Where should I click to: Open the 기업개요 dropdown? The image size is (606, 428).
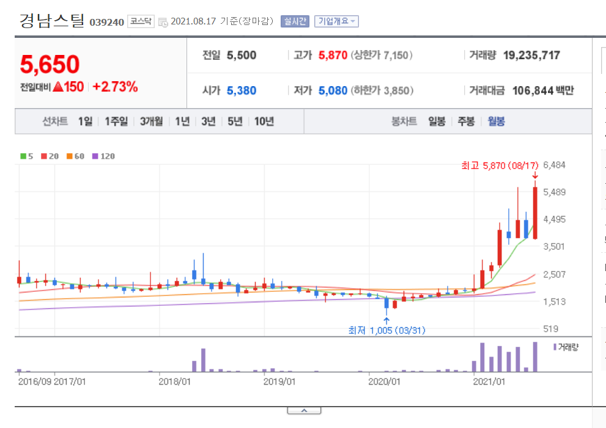point(336,21)
